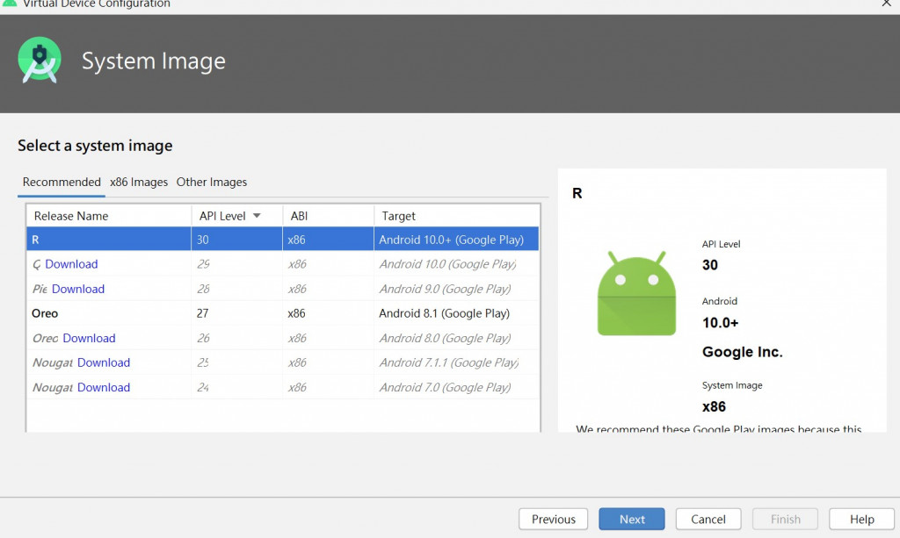Cancel the device configuration
Image resolution: width=900 pixels, height=538 pixels.
[x=708, y=519]
